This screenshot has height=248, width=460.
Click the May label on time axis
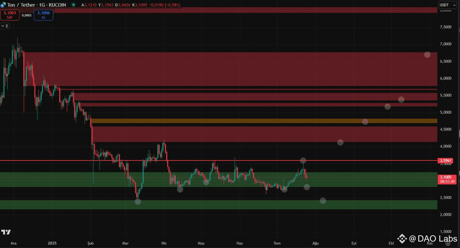click(201, 243)
